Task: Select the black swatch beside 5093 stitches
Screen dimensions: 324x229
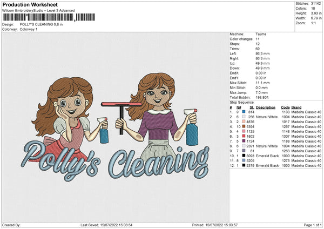Action: coord(244,156)
